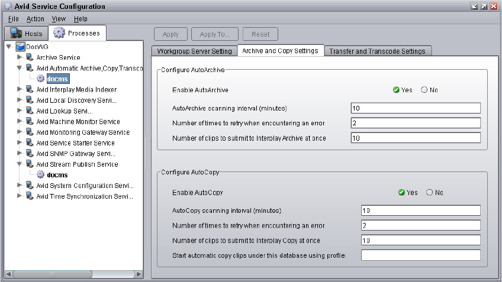Image resolution: width=502 pixels, height=282 pixels.
Task: Collapse the DocWG root node
Action: tap(9, 47)
